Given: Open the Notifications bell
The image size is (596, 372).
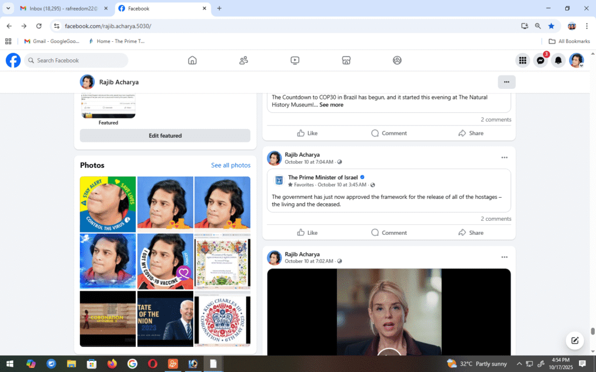Looking at the screenshot, I should pos(558,60).
